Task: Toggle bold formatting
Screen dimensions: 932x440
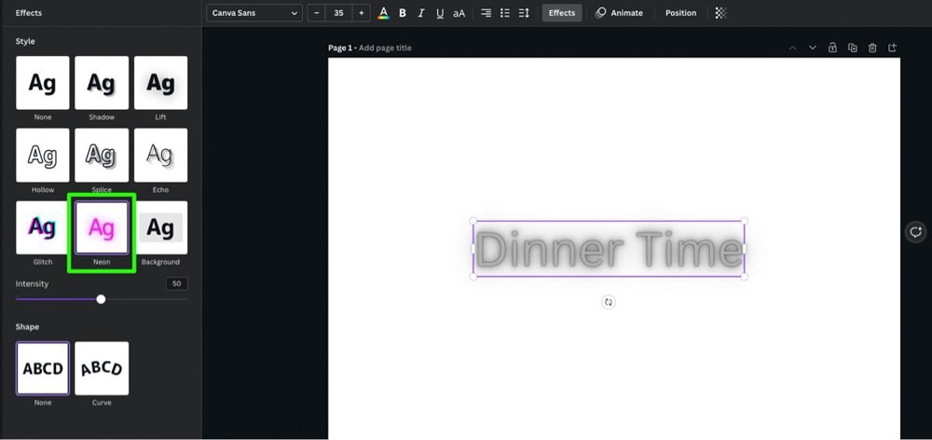Action: pos(403,13)
